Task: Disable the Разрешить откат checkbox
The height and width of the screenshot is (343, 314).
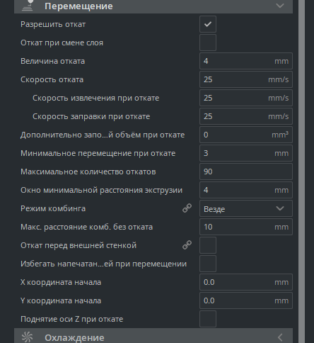Action: pyautogui.click(x=208, y=24)
